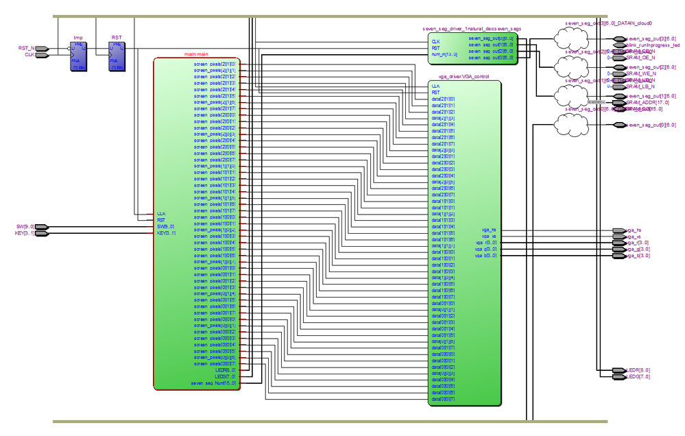Select the SRAM_OE_N output pin

[619, 58]
